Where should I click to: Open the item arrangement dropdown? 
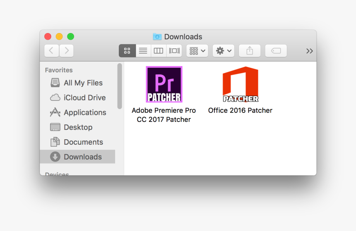pyautogui.click(x=197, y=50)
